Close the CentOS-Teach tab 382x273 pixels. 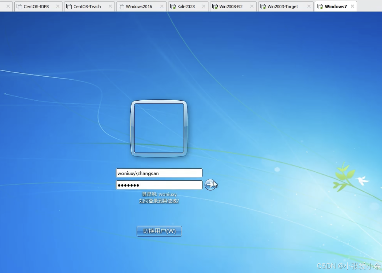pos(110,6)
